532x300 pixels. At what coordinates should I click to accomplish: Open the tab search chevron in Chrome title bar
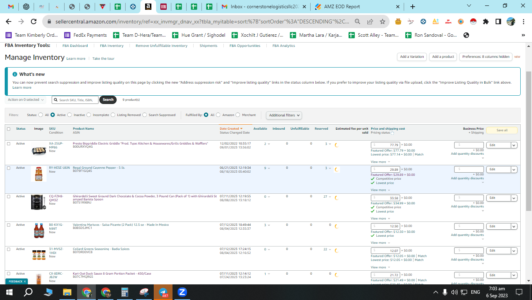(x=469, y=6)
